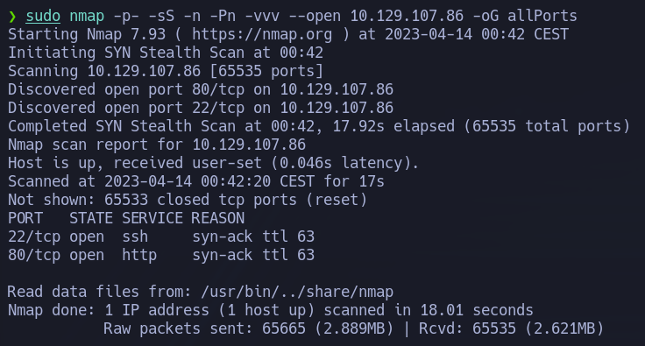Click the underlined sudo command

(x=43, y=17)
